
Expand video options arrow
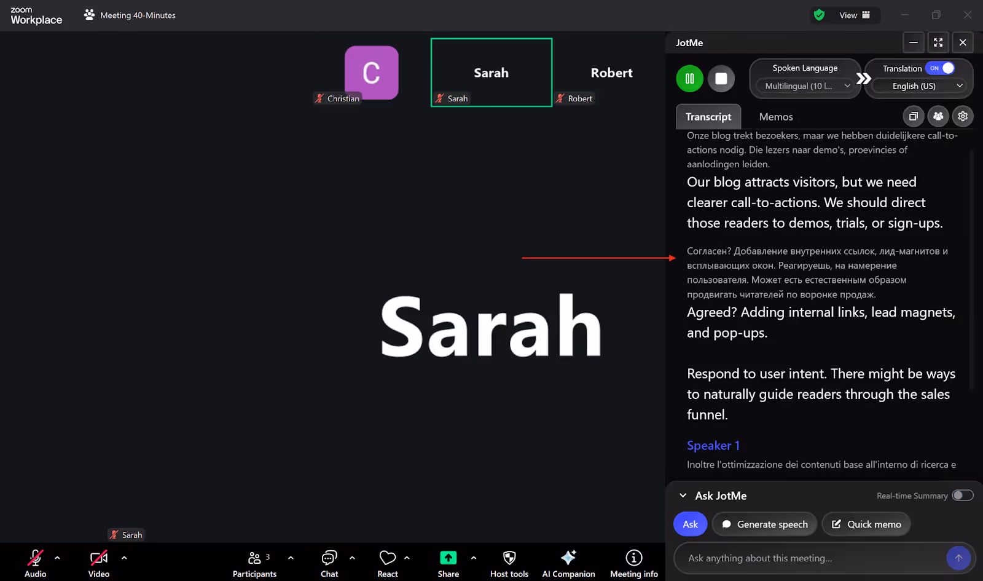tap(124, 558)
